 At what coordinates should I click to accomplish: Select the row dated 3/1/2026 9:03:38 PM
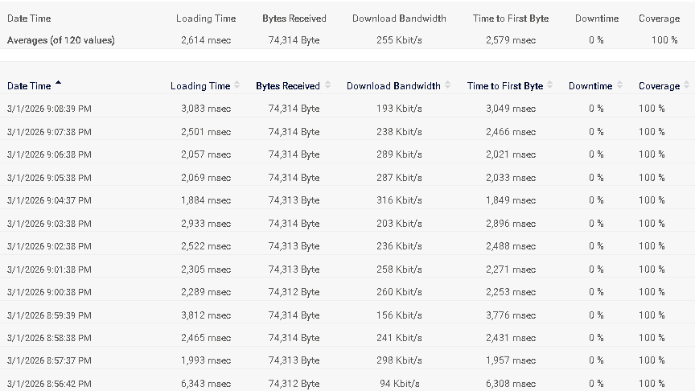pos(49,224)
